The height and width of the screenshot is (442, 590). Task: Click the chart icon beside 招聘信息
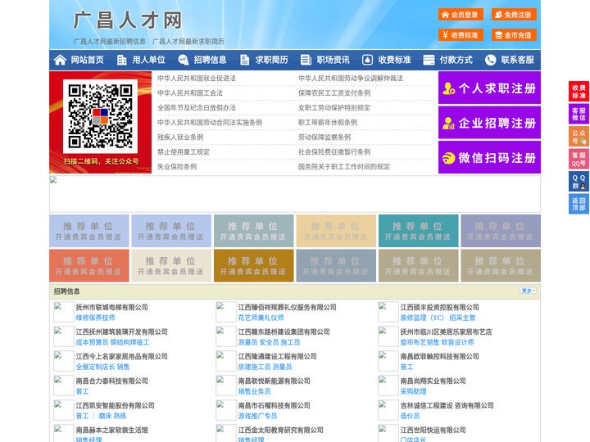click(x=184, y=60)
